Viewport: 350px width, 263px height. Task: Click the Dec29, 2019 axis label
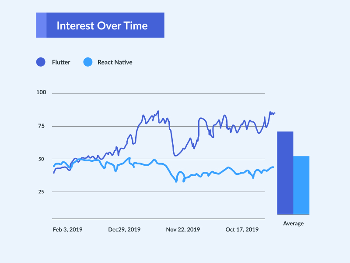coord(124,229)
